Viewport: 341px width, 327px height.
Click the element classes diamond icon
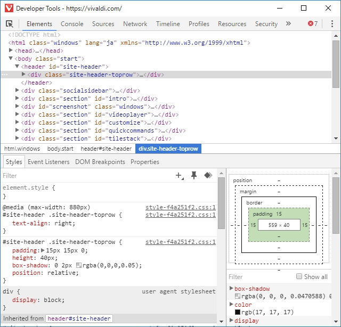[x=208, y=175]
